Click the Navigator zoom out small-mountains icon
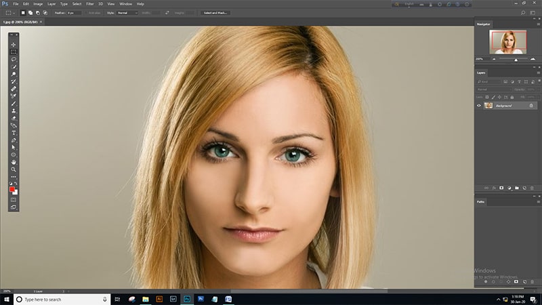 pyautogui.click(x=494, y=59)
